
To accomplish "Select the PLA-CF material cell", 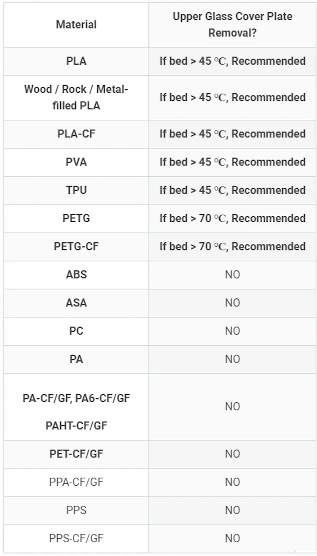I will click(x=76, y=134).
